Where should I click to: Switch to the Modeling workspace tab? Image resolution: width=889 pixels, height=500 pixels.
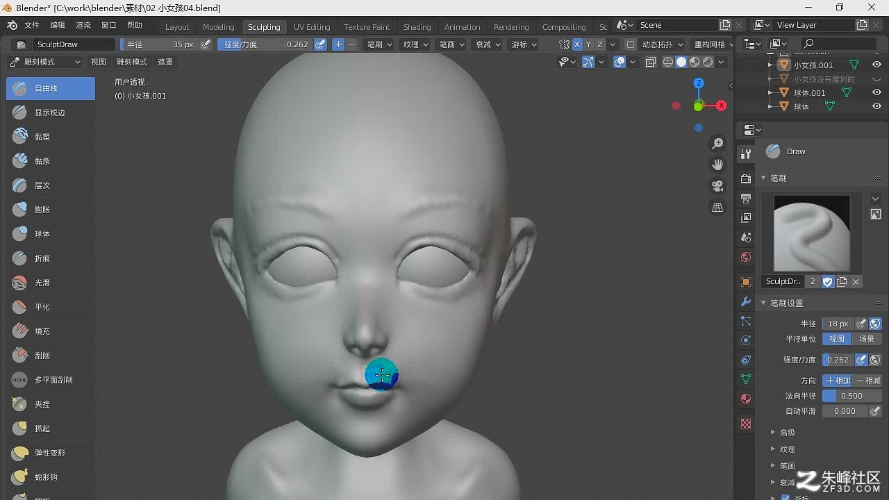click(x=218, y=27)
